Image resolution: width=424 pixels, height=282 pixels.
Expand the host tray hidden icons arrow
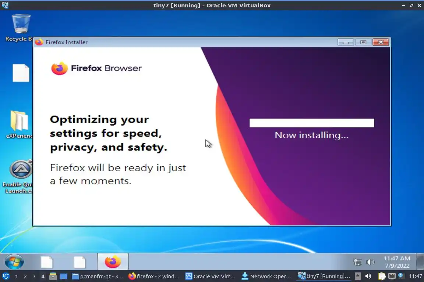coord(357,276)
